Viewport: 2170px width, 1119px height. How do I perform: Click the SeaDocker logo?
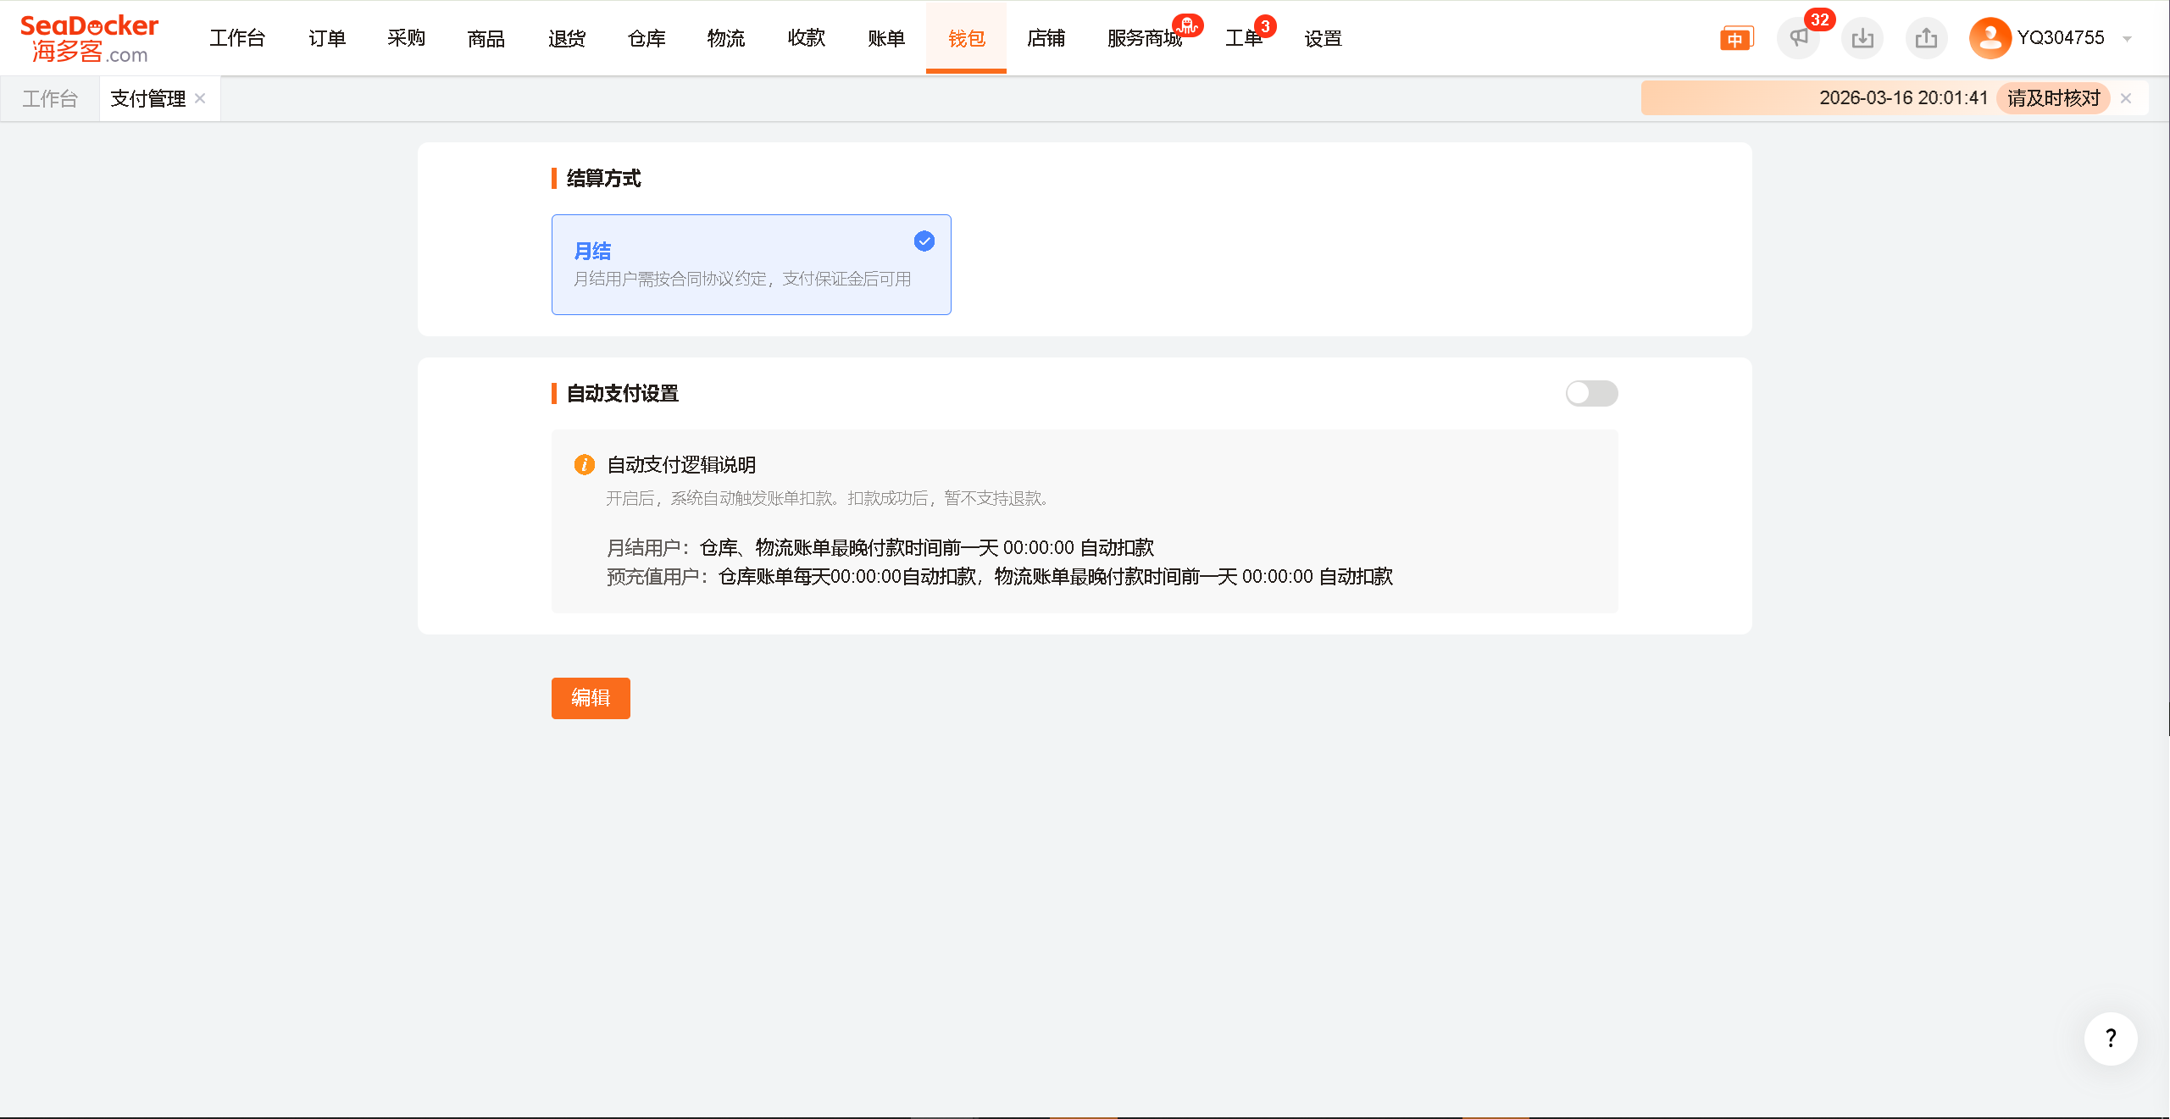[89, 38]
